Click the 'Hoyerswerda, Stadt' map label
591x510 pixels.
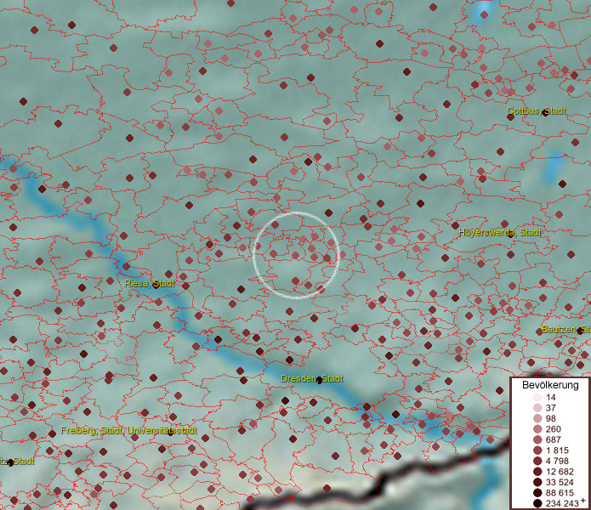tap(500, 232)
